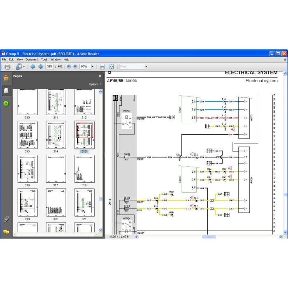Viewport: 288px width, 288px height.
Task: Click the green help question icon
Action: [x=6, y=104]
